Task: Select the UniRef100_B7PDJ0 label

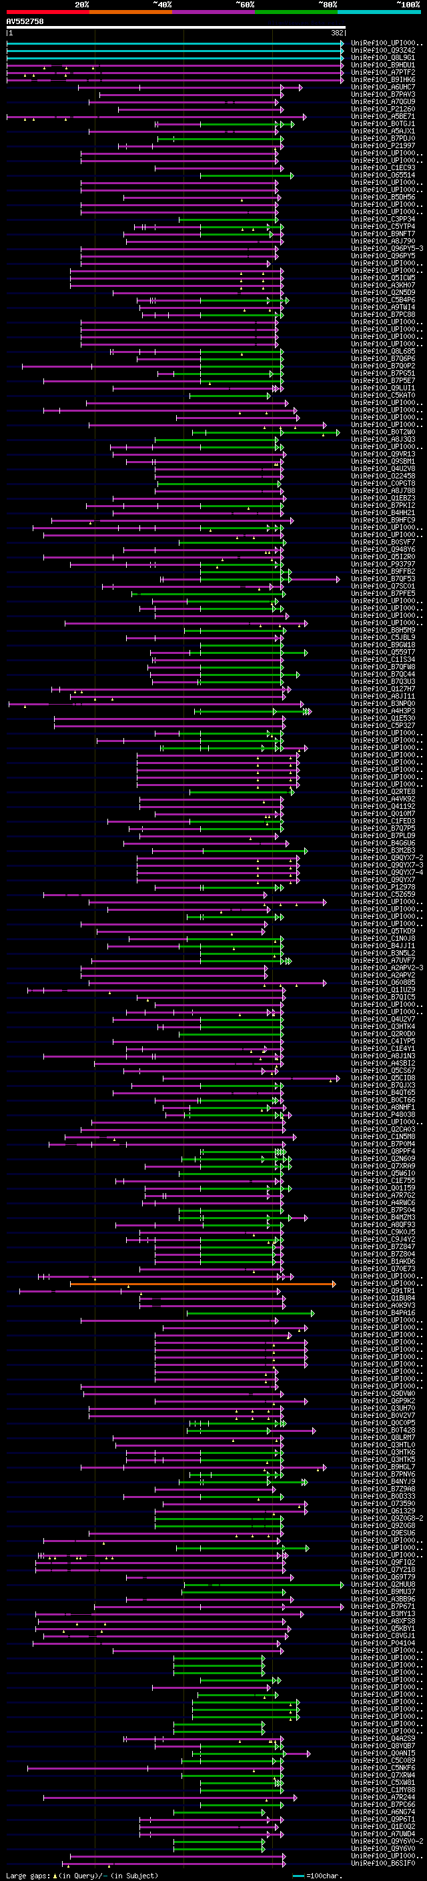Action: (x=383, y=139)
